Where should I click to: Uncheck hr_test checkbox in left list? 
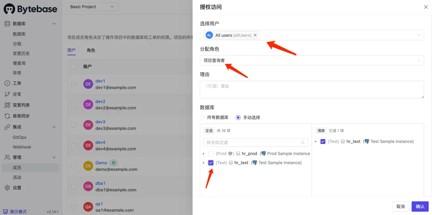[211, 163]
